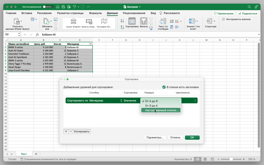Choose 'От Я до А' order option

(x=161, y=106)
